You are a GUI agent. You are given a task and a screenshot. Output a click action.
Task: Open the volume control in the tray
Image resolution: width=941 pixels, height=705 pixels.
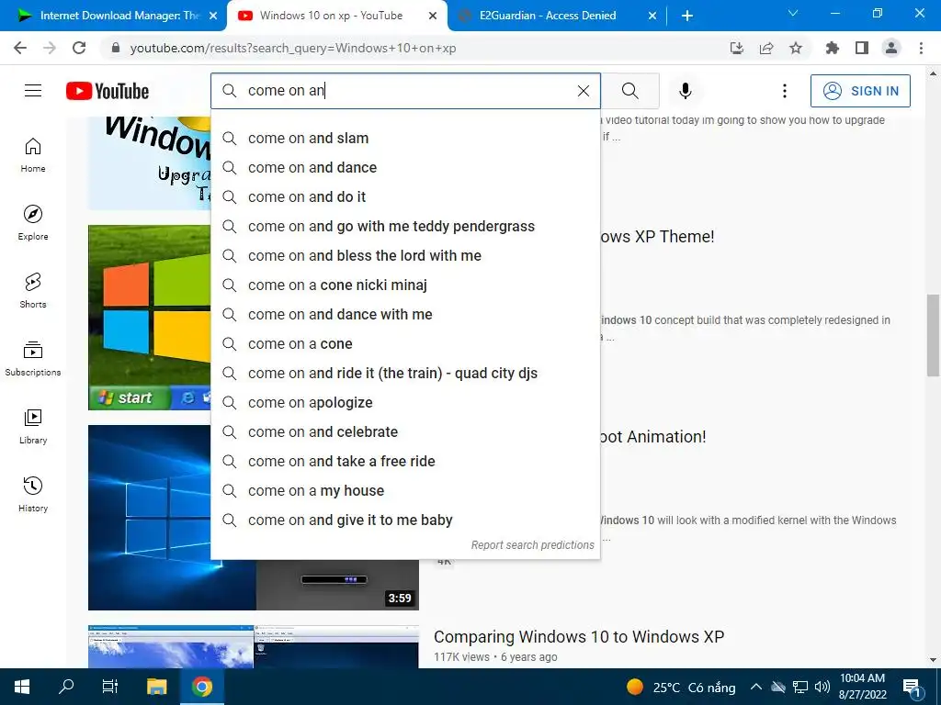pyautogui.click(x=822, y=687)
